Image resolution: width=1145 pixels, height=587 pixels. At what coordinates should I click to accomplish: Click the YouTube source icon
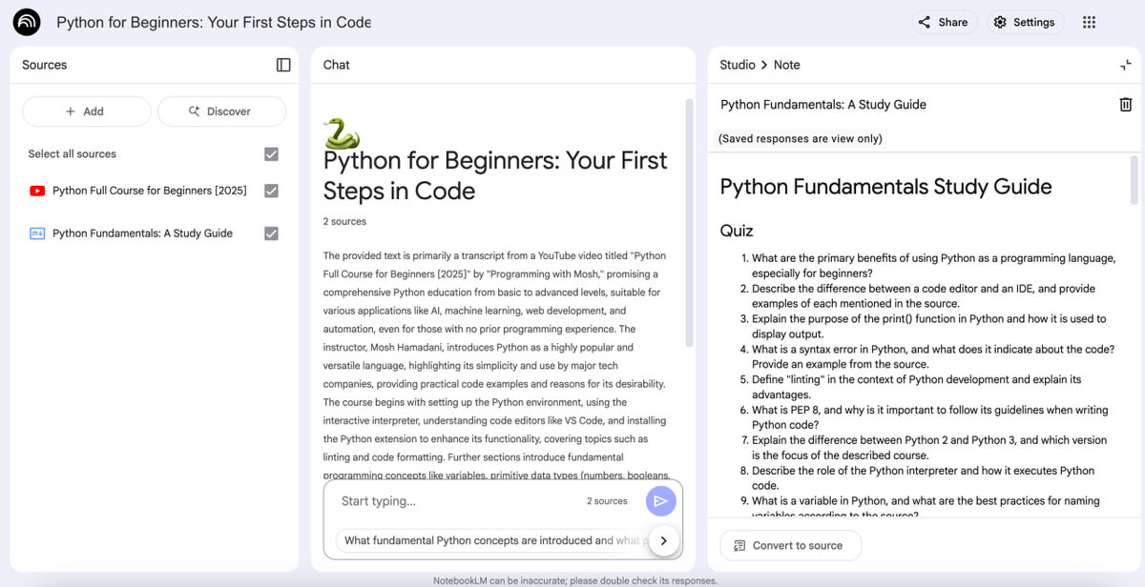point(37,191)
